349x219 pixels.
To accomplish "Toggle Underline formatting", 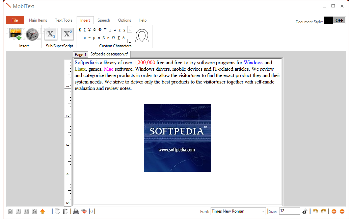I will tap(26, 211).
